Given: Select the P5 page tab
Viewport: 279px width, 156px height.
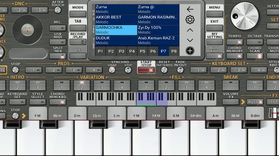Looking at the screenshot, I should point(143,51).
